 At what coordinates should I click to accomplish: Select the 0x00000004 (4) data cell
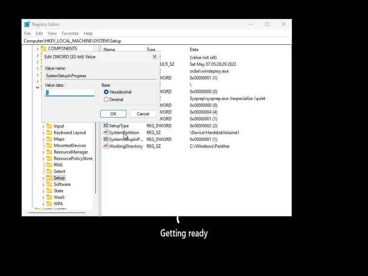click(203, 112)
